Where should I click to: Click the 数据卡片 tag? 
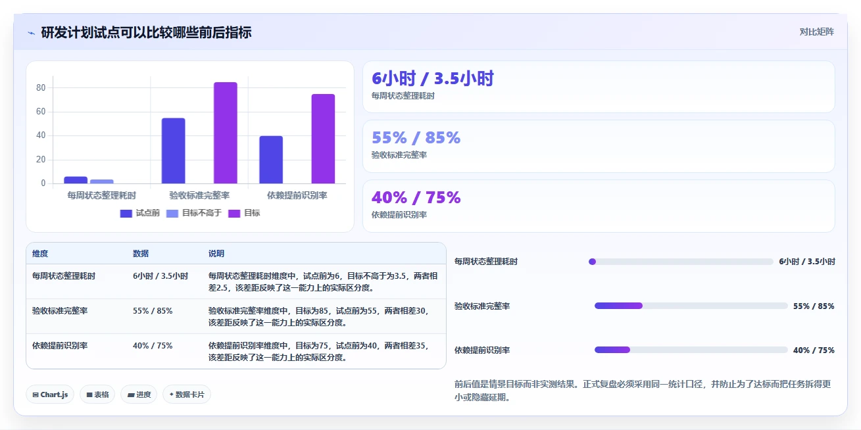[x=187, y=394]
